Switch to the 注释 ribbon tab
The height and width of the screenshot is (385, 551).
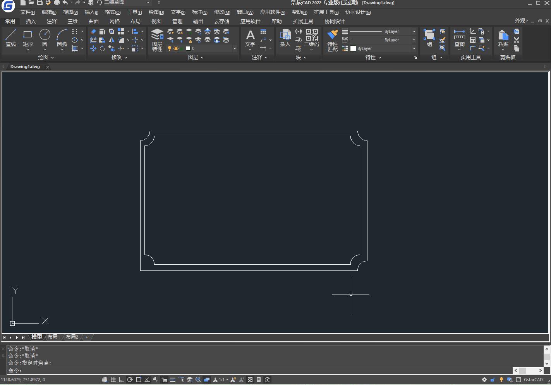point(52,21)
